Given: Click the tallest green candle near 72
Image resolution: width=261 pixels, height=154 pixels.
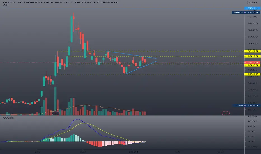Looking at the screenshot, I should coord(71,29).
